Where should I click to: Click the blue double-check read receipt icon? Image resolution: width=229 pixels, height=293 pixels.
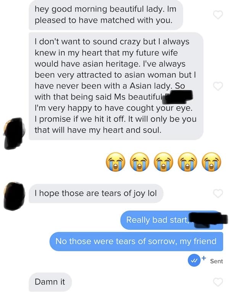(194, 260)
